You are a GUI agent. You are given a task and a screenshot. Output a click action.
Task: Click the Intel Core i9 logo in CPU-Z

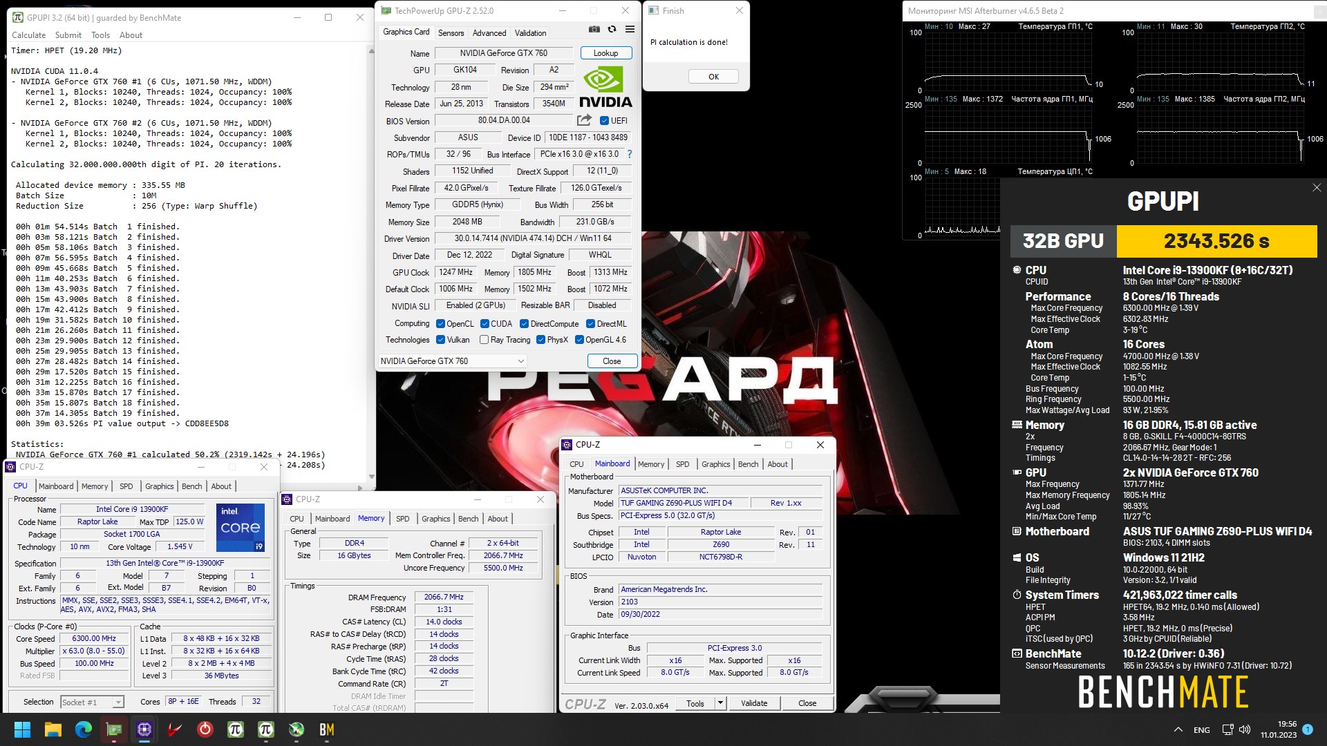click(241, 527)
